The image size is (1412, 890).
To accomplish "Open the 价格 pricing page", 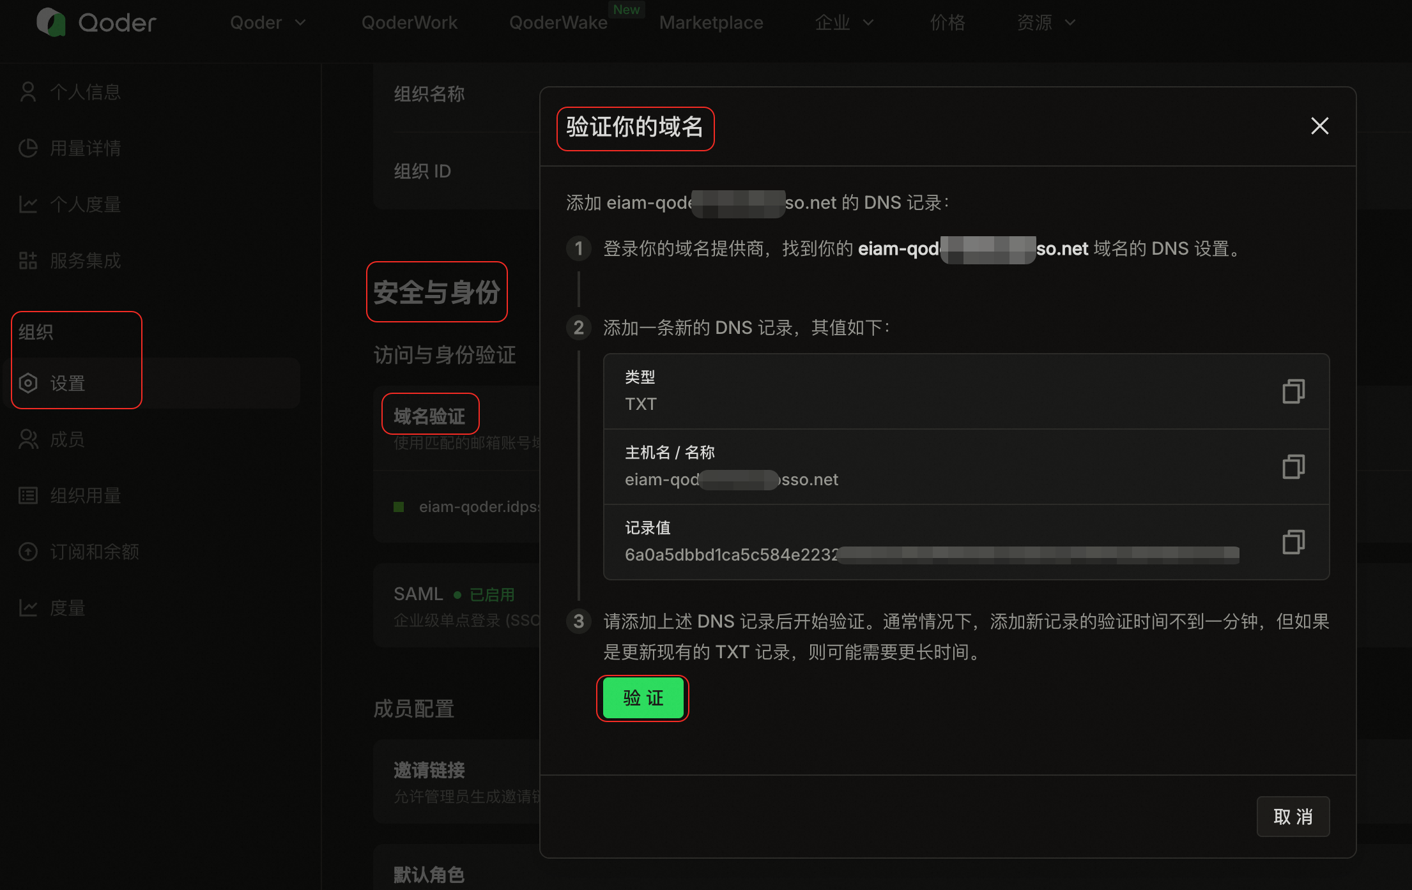I will coord(948,22).
